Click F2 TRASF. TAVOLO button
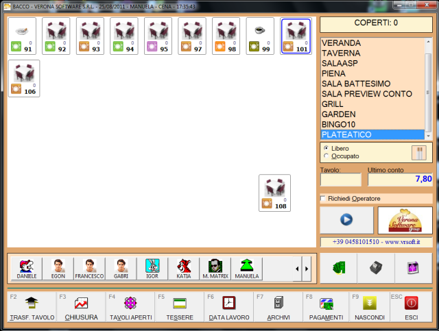The height and width of the screenshot is (331, 439). click(x=32, y=307)
